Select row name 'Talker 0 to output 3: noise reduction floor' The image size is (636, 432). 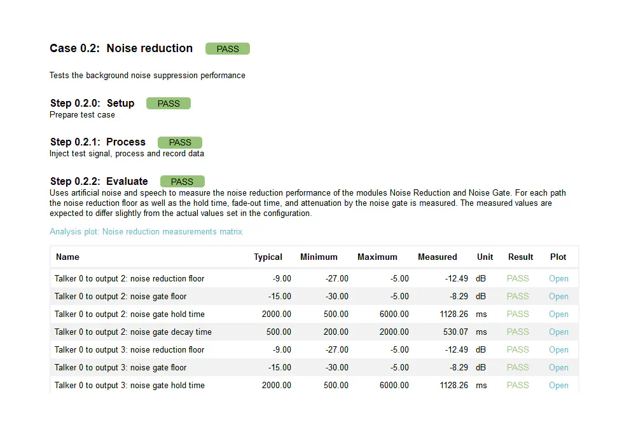129,350
